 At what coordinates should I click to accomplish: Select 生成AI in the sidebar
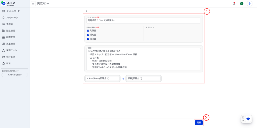click(9, 24)
